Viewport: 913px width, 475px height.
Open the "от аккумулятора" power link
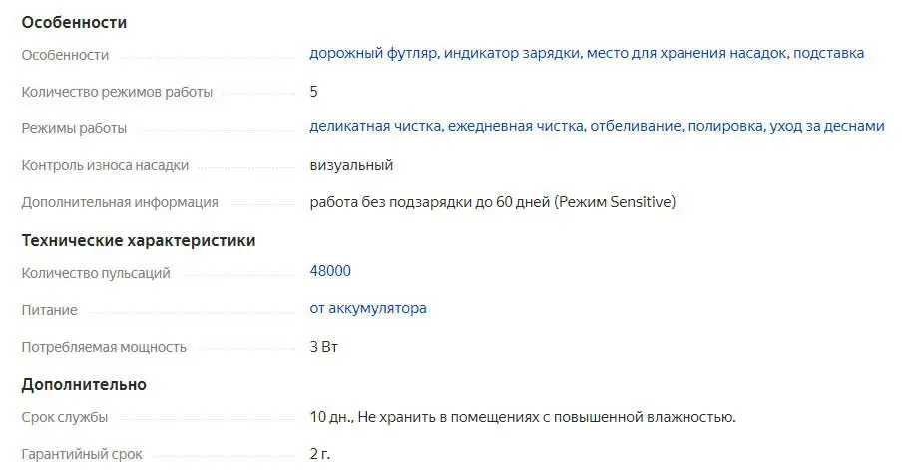click(368, 308)
